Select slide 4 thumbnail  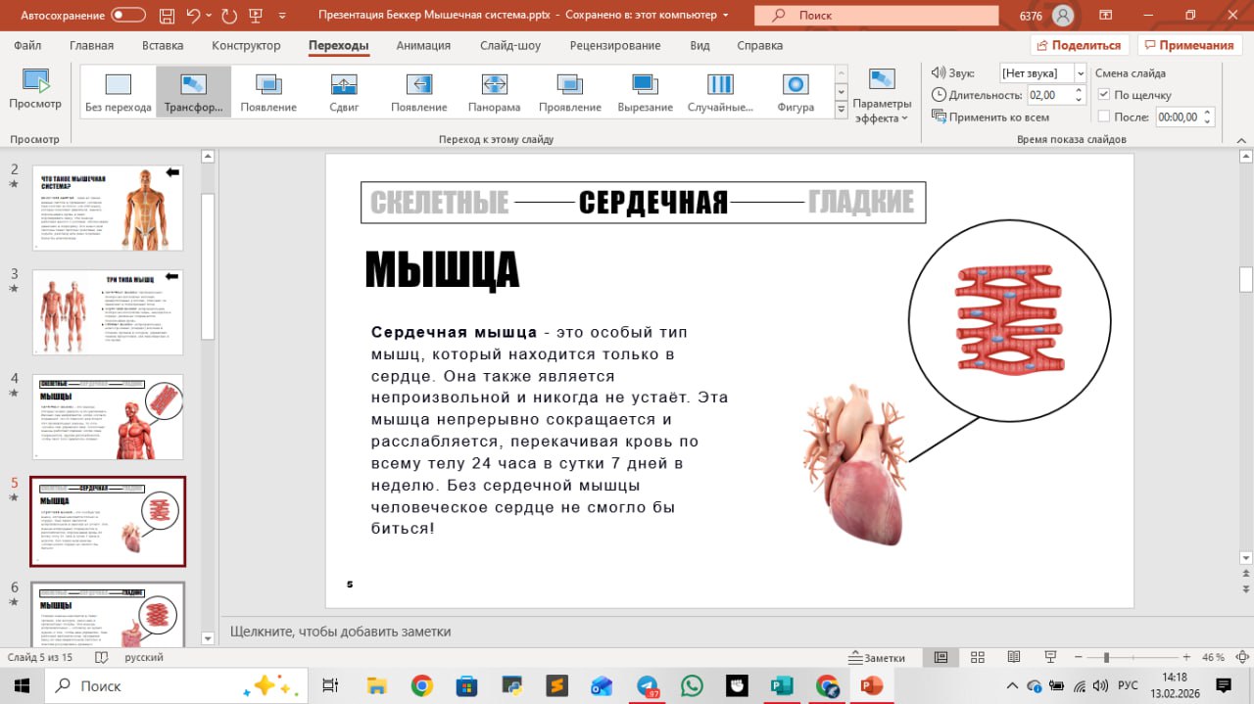click(x=108, y=417)
